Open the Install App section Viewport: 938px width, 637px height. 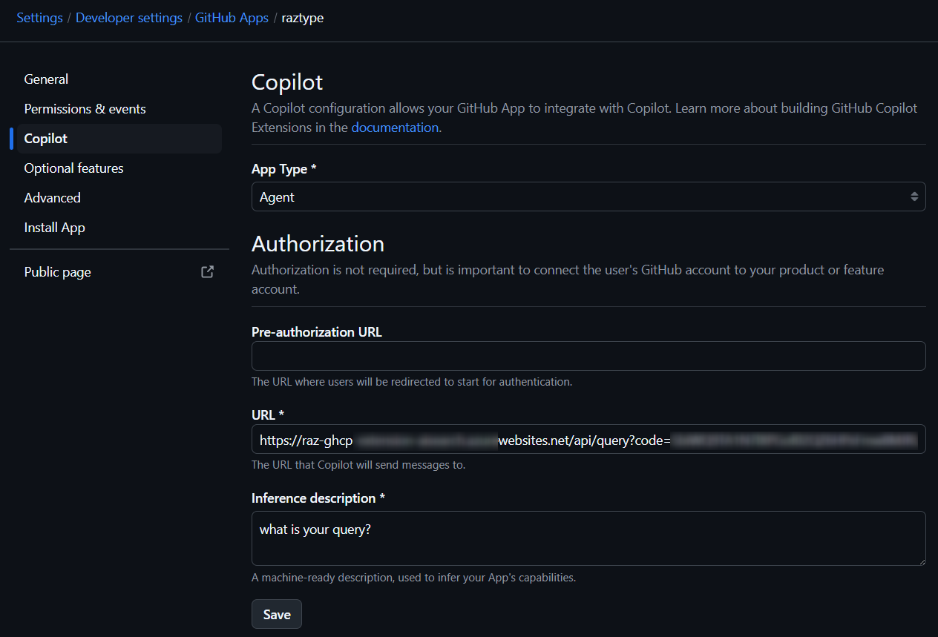pos(54,227)
